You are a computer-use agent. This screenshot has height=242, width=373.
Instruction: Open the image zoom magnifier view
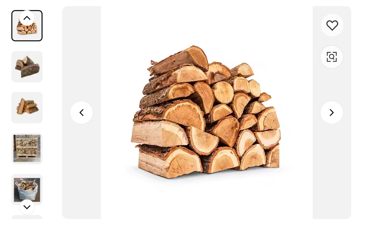[331, 57]
